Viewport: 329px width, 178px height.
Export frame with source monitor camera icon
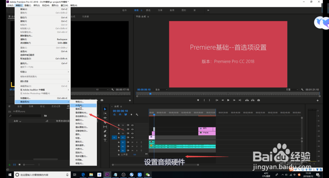102,100
